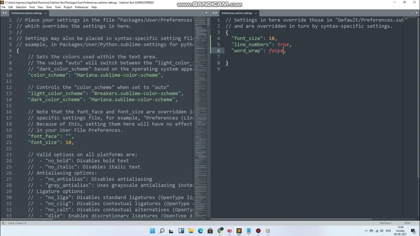The height and width of the screenshot is (236, 420).
Task: Click the "line_numbers" key
Action: 251,45
